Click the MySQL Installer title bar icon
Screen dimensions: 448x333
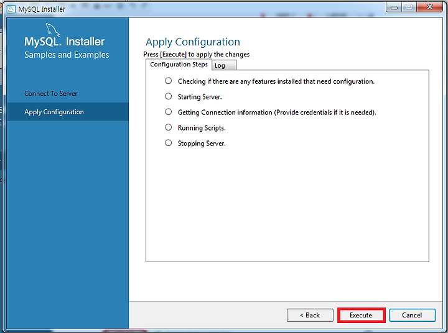pyautogui.click(x=11, y=9)
